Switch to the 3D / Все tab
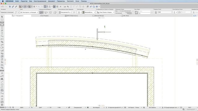Screen dimensions: 198x111 [x=125, y=16]
